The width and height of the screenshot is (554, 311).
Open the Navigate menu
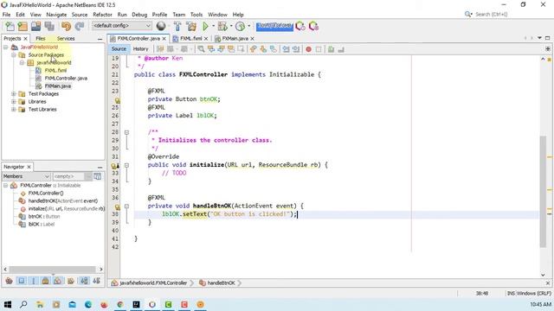point(56,15)
